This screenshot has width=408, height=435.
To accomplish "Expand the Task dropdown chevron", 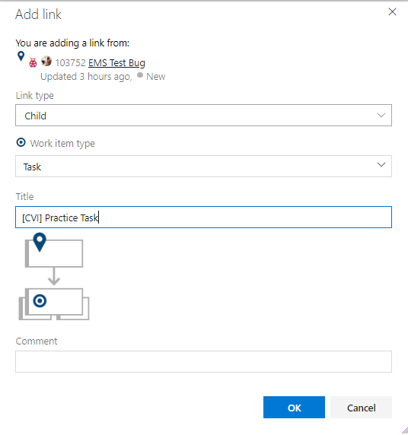I will pyautogui.click(x=381, y=165).
